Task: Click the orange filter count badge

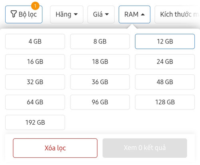Action: (x=35, y=6)
